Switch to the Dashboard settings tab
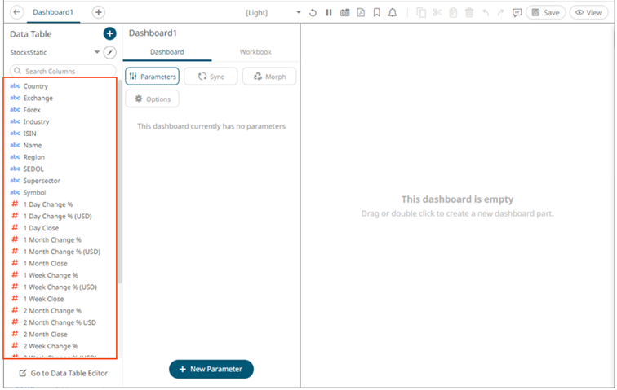 pyautogui.click(x=166, y=52)
